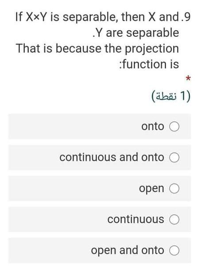The image size is (197, 271).
Task: Click the "onto" option label text
Action: coord(153,126)
